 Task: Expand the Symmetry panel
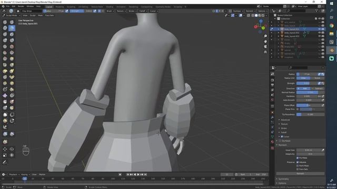[283, 179]
